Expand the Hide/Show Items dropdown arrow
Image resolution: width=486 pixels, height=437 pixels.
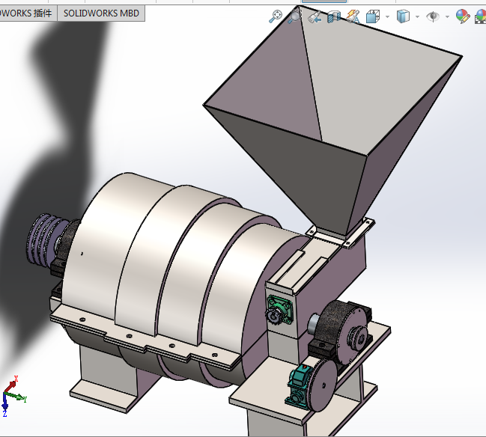pos(447,16)
